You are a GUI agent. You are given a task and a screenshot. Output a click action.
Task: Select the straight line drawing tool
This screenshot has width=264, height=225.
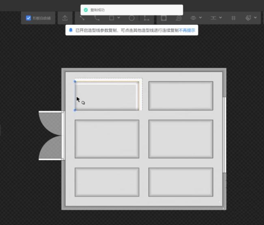tap(82, 18)
